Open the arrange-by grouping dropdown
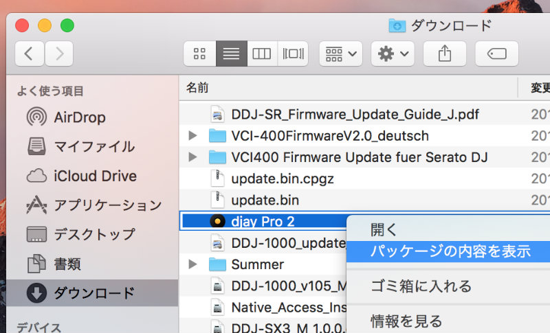This screenshot has width=550, height=333. (340, 54)
